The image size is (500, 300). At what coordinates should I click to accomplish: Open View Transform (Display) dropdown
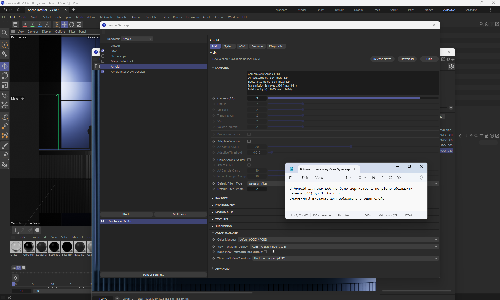tap(344, 247)
